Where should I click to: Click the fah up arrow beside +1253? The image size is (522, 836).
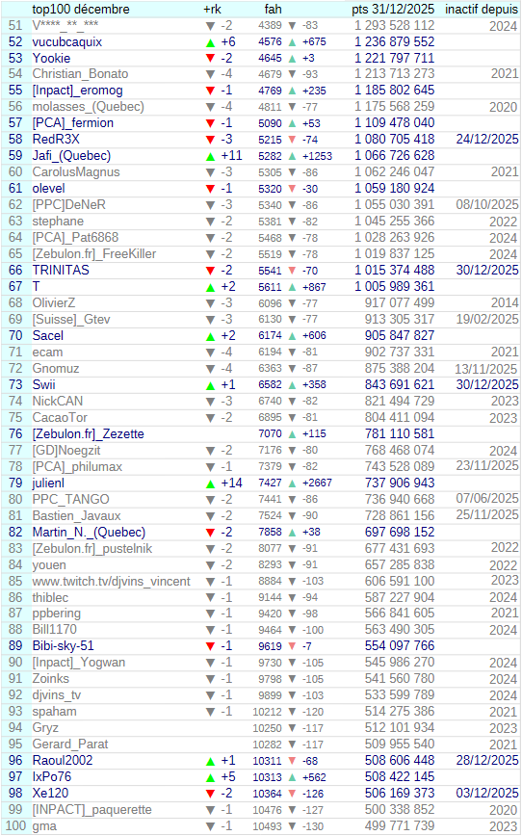[292, 156]
